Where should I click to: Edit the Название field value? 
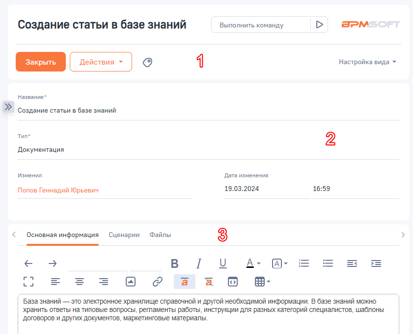(208, 111)
